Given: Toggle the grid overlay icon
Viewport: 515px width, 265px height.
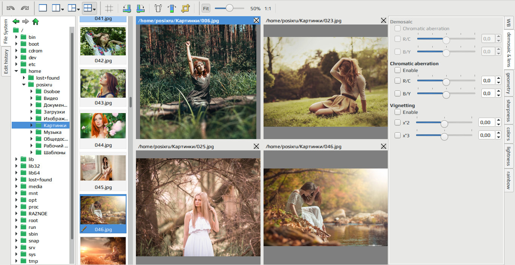Looking at the screenshot, I should [109, 8].
